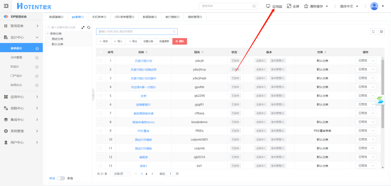Refresh the category tree panel

coord(89,27)
